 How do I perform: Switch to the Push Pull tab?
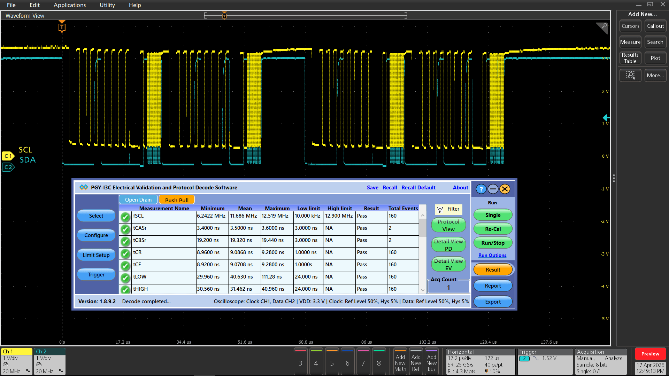[177, 200]
